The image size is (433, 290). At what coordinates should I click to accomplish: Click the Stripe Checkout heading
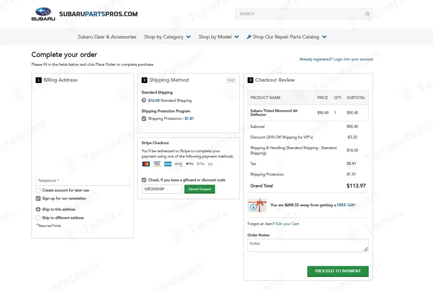tap(155, 143)
